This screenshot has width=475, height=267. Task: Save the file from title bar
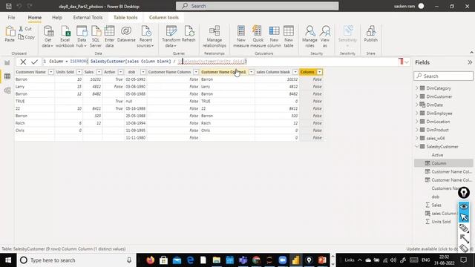point(9,6)
